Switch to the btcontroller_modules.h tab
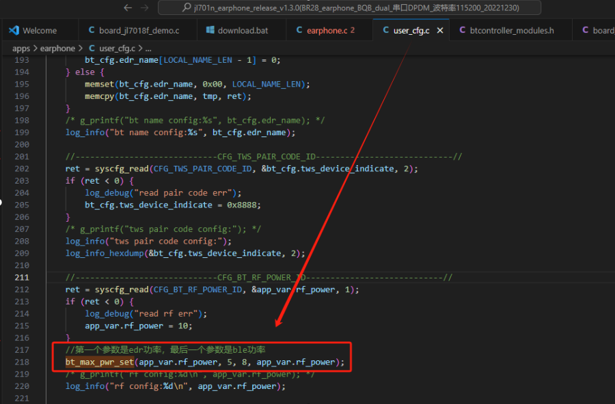The height and width of the screenshot is (404, 615). point(510,30)
